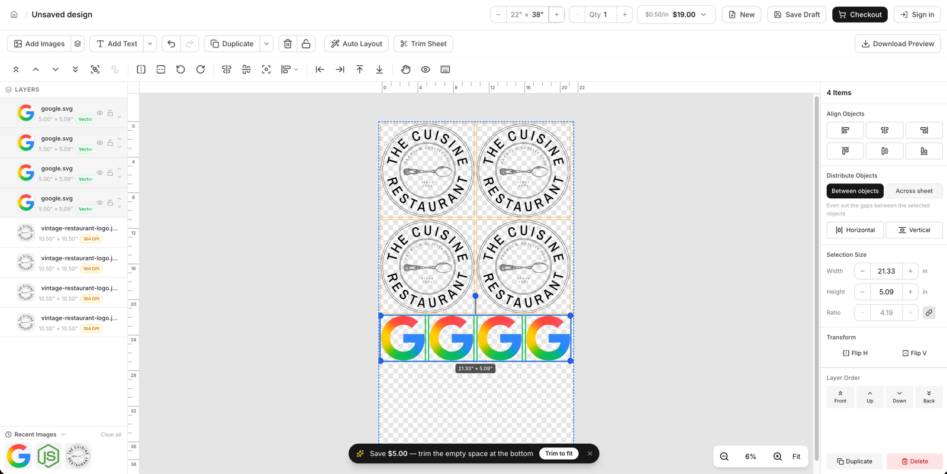Rotate selection counter-clockwise
Image resolution: width=947 pixels, height=474 pixels.
point(181,70)
